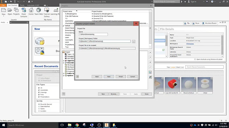
Task: Switch to the Autodesk A360 tab
Action: pyautogui.click(x=33, y=5)
